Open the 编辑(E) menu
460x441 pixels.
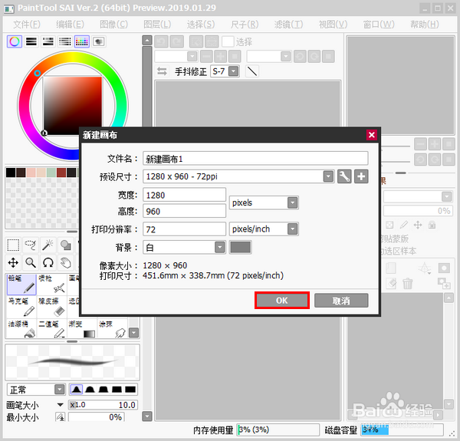(70, 25)
